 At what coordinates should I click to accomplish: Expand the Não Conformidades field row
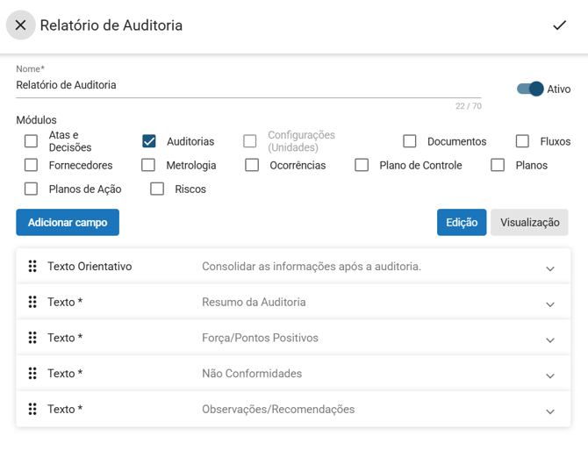550,375
